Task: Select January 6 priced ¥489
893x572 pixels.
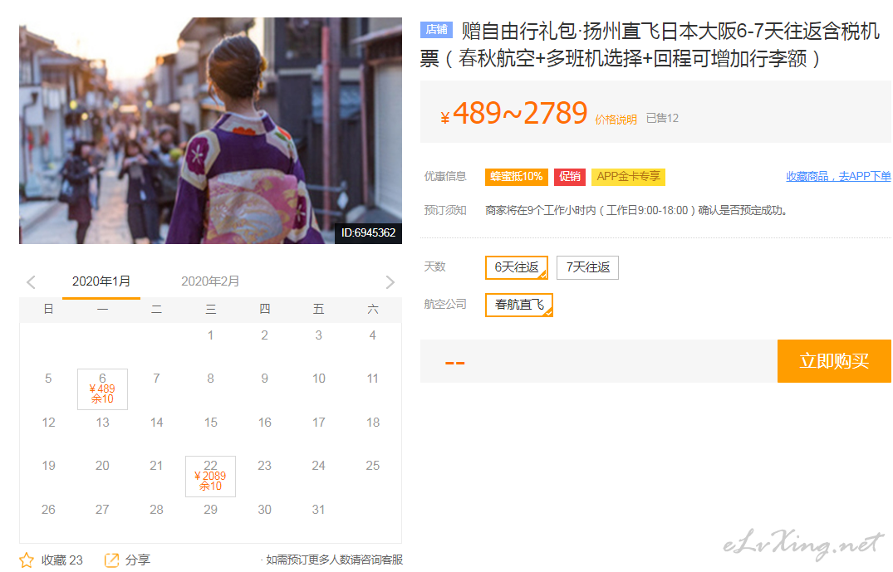Action: [102, 389]
